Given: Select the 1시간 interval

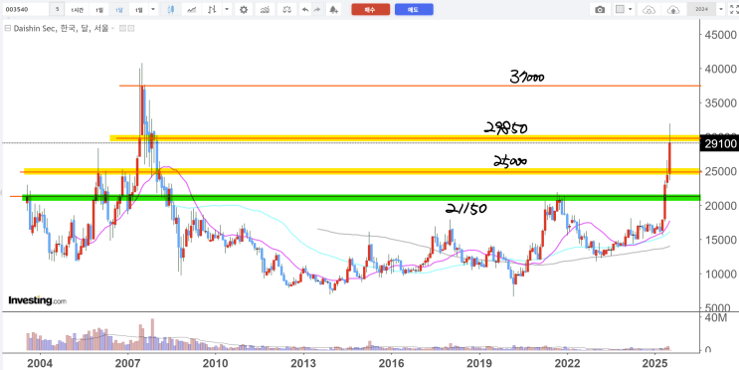Looking at the screenshot, I should 77,9.
